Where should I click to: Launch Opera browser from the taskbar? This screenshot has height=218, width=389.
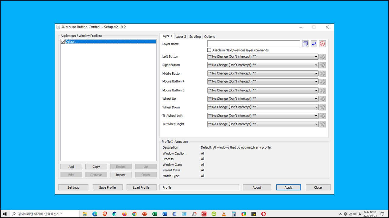click(263, 214)
